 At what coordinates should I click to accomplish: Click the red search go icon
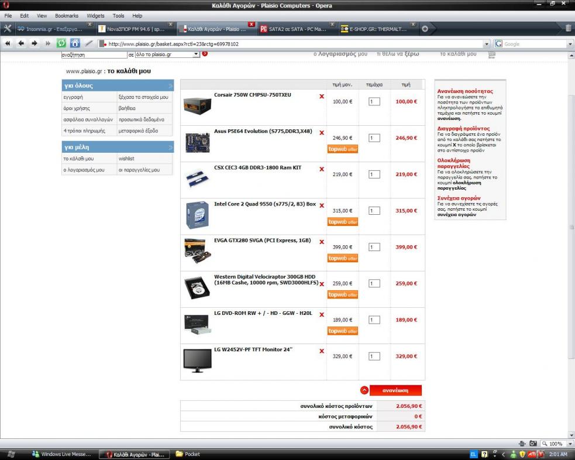coord(205,54)
